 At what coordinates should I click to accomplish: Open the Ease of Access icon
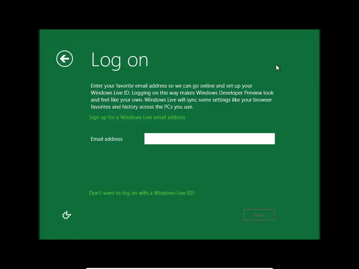(x=67, y=215)
